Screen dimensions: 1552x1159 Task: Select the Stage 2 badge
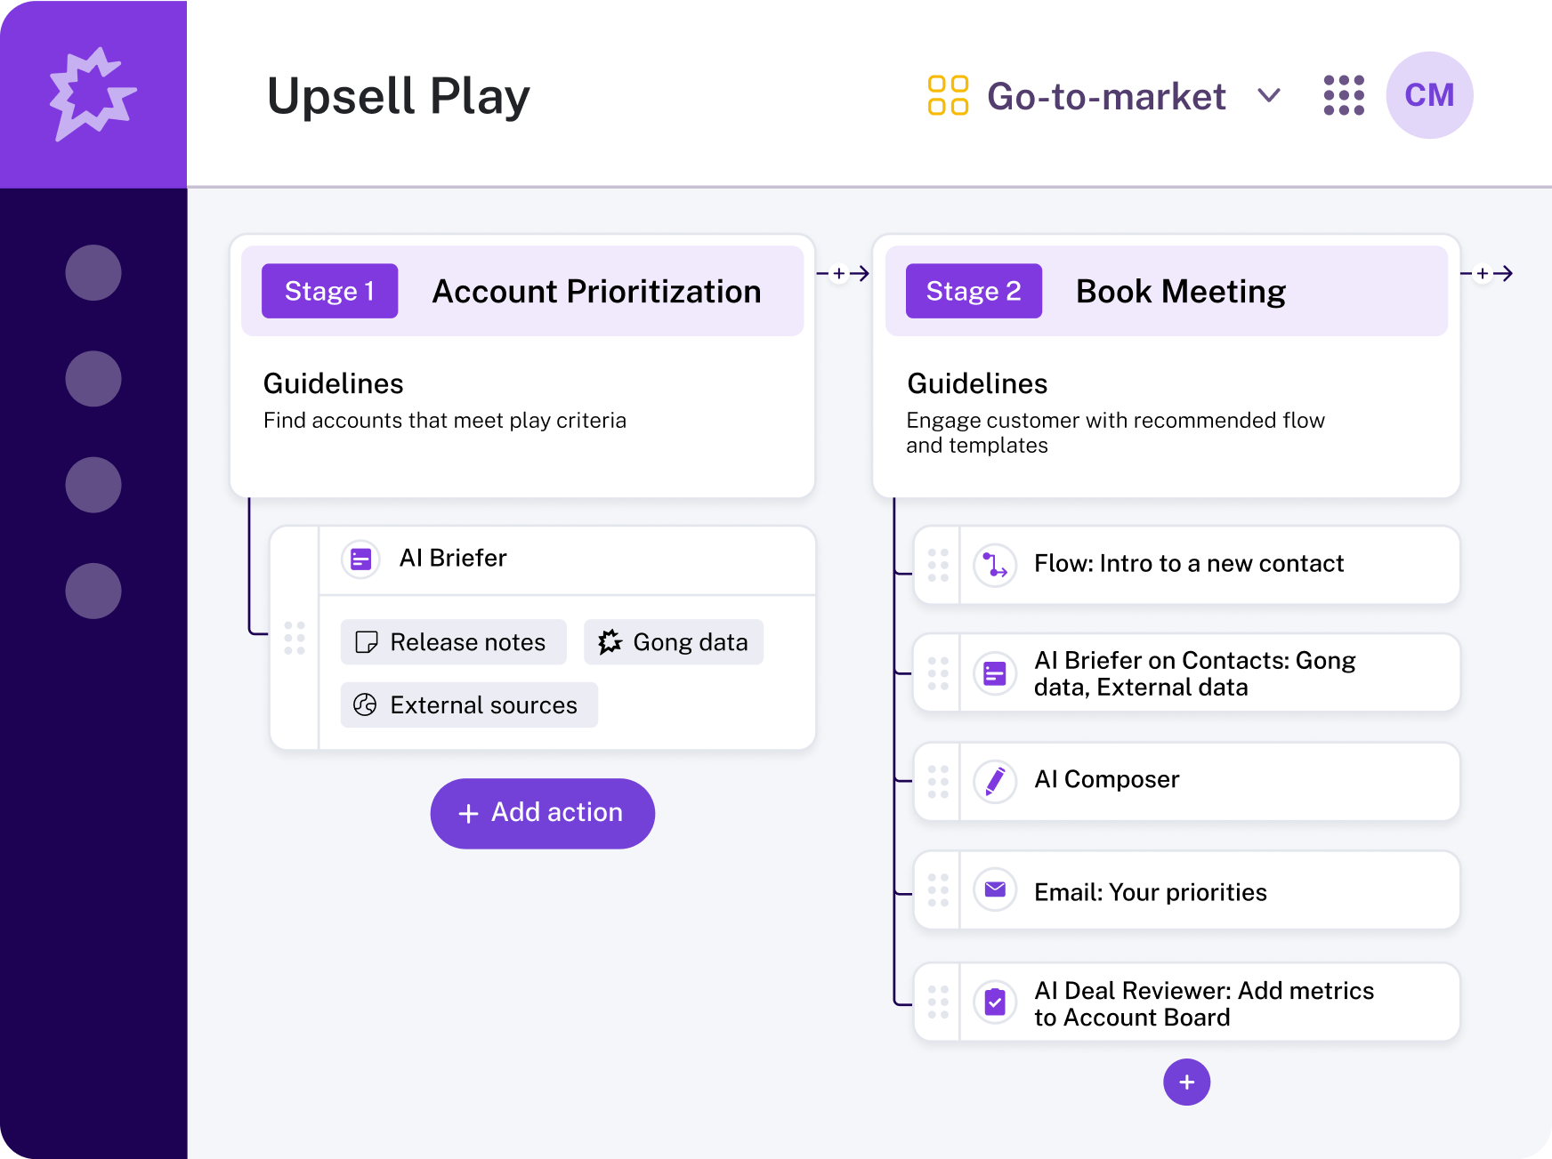[973, 290]
